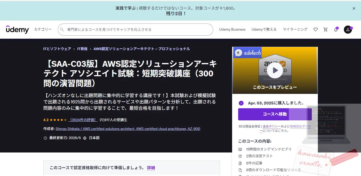Click the コースへ移動 button
The image size is (361, 176).
coord(275,114)
